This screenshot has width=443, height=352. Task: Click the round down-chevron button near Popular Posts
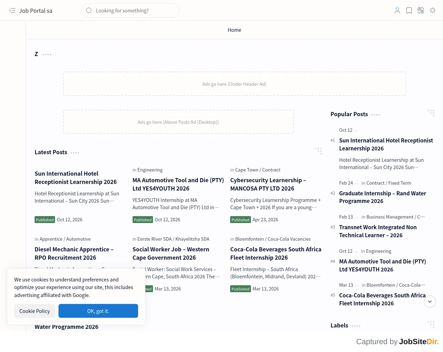tap(430, 302)
